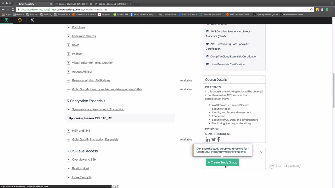The width and height of the screenshot is (335, 188).
Task: Open AWS Certified Solutions Architect - Associate link
Action: point(228,34)
